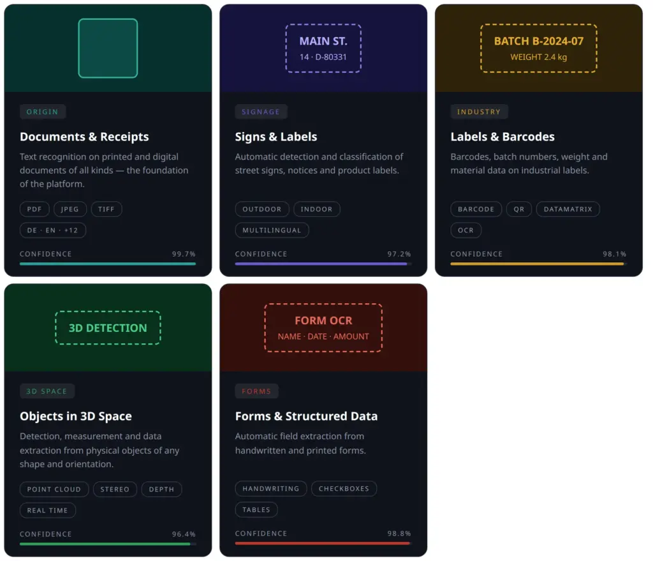Select the POINT CLOUD tag chip
Image resolution: width=653 pixels, height=561 pixels.
[54, 490]
